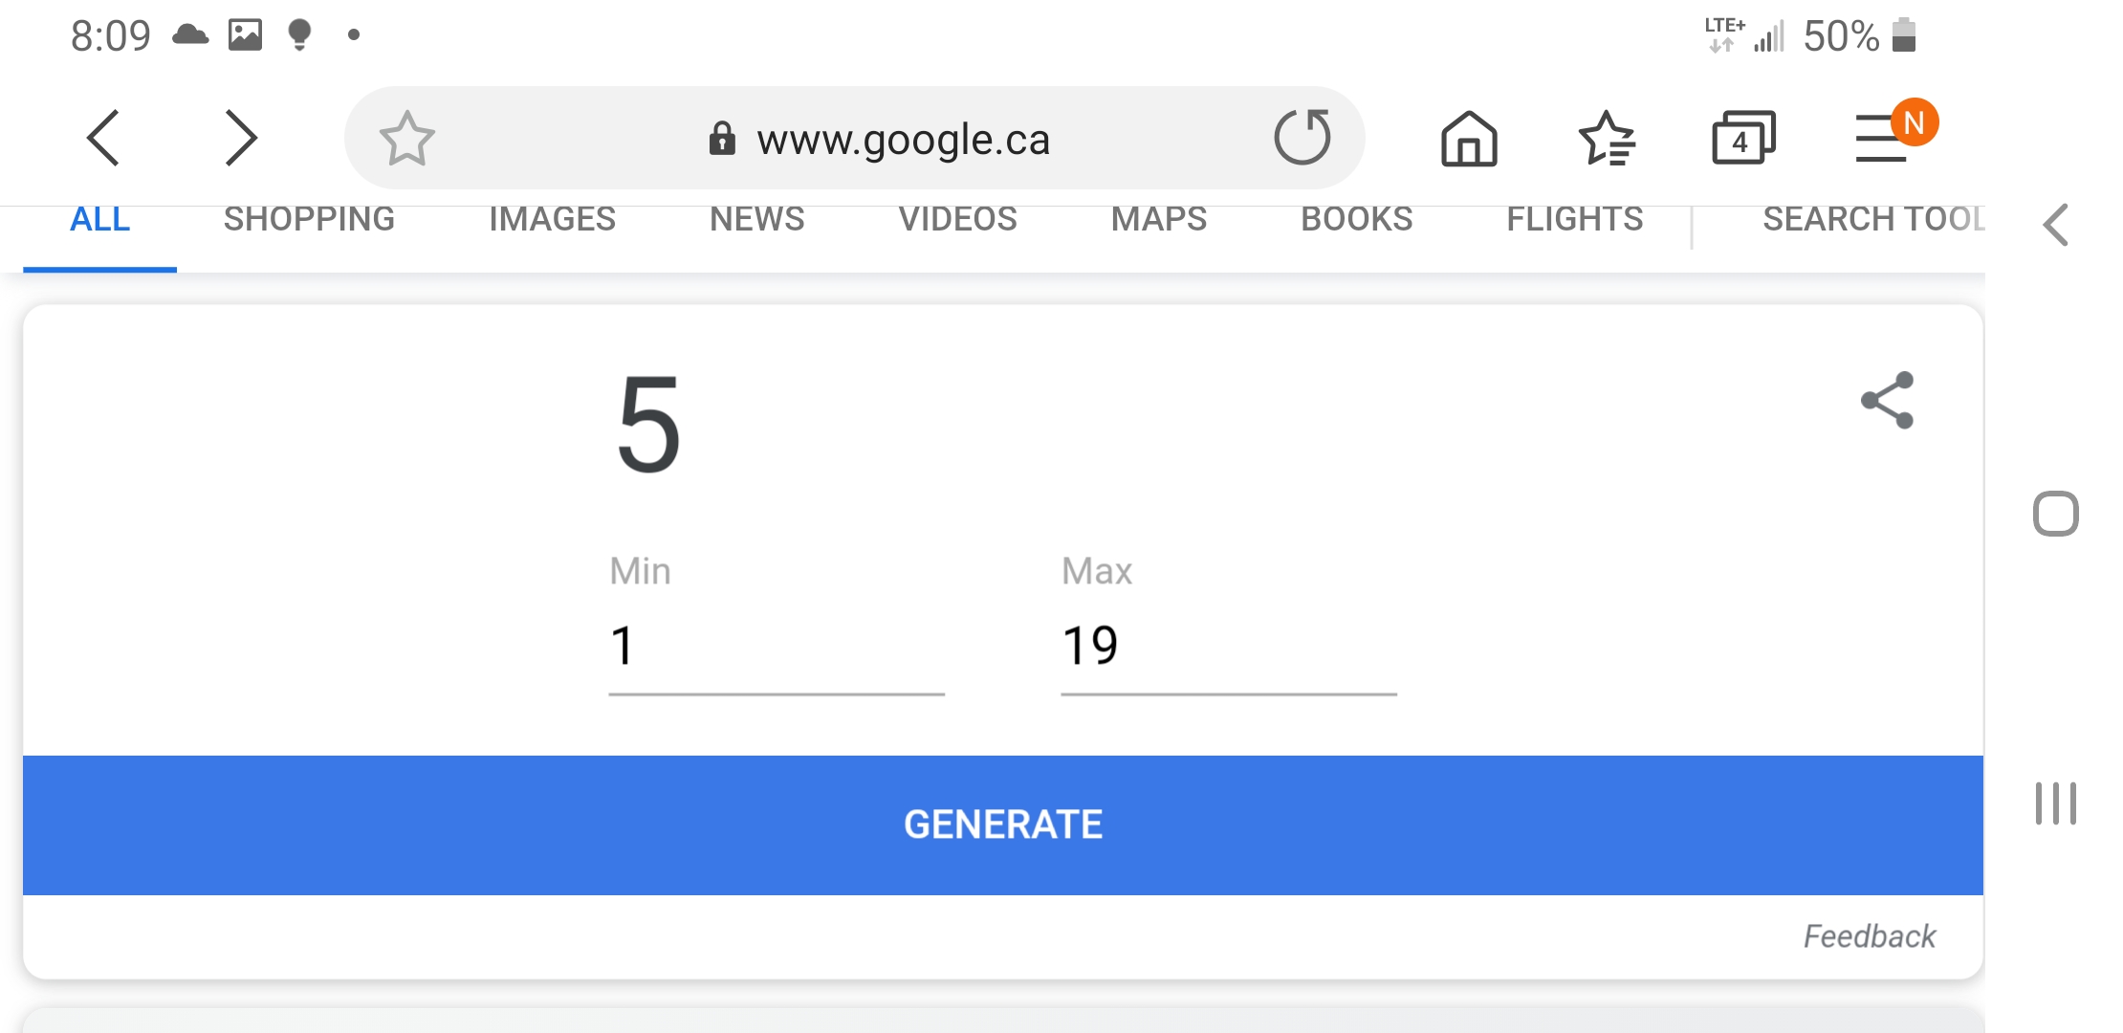Open the browser hamburger menu

pos(1881,140)
